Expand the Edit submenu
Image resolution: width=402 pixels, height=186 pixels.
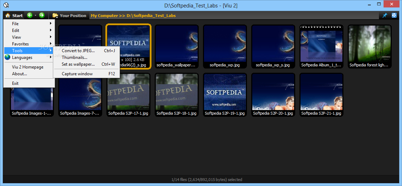[28, 30]
